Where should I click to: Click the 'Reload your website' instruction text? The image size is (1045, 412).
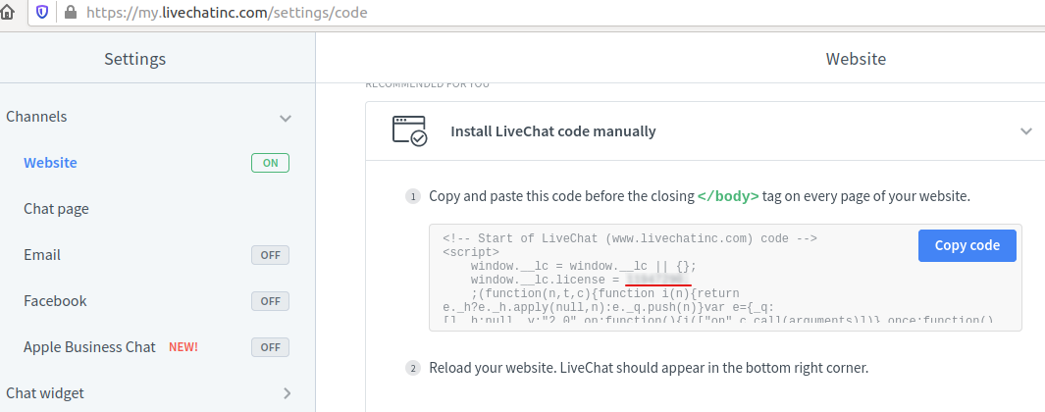tap(649, 368)
